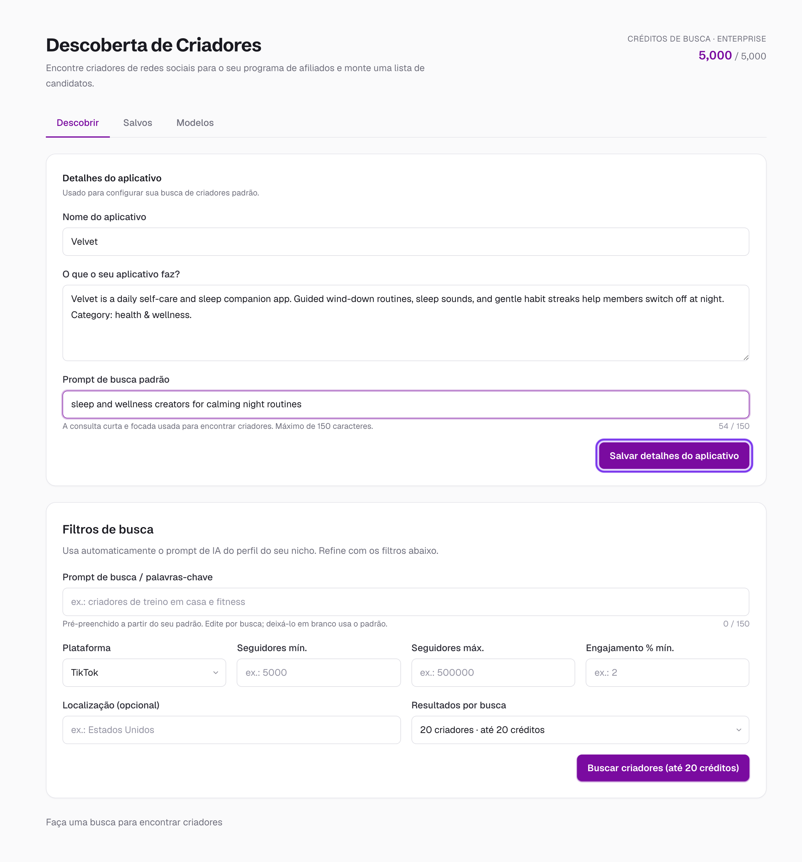This screenshot has height=862, width=802.
Task: Switch to the Salvos tab
Action: (x=138, y=123)
